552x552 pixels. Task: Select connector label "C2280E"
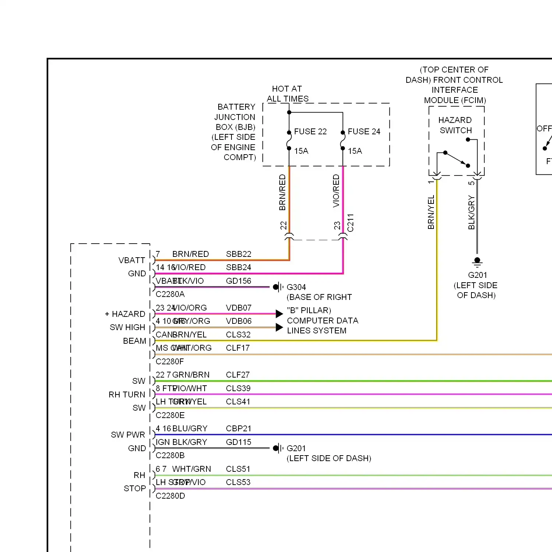tap(170, 415)
